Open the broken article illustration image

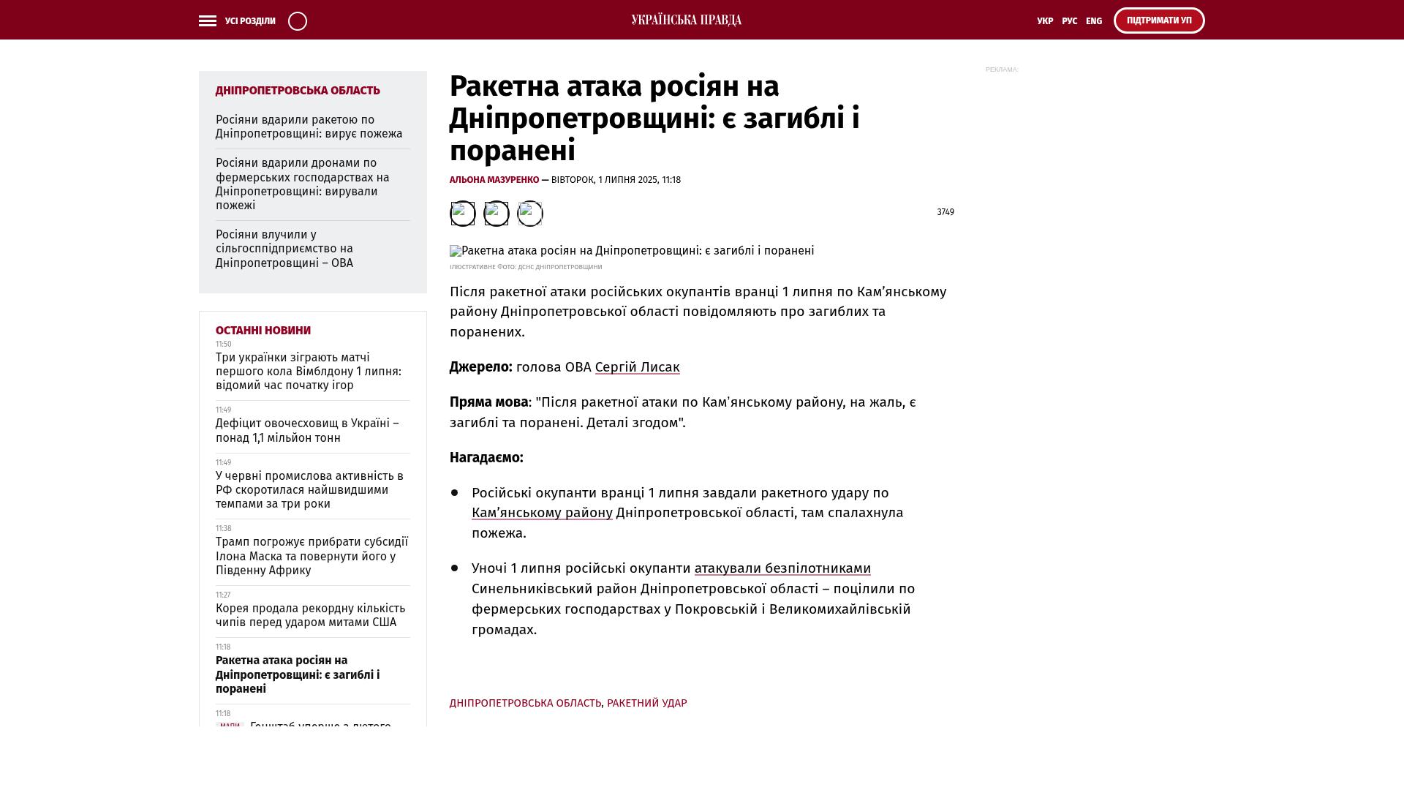click(631, 251)
